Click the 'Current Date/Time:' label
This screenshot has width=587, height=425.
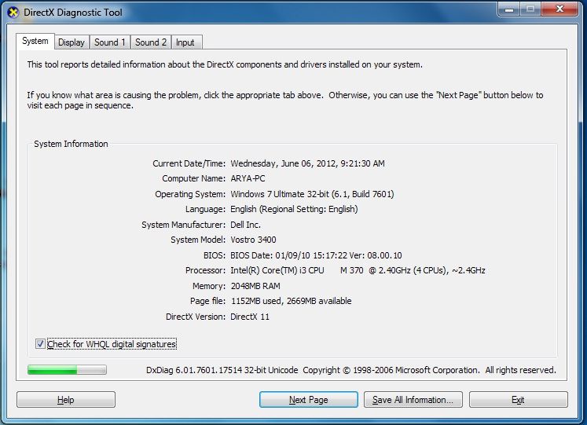click(x=189, y=163)
